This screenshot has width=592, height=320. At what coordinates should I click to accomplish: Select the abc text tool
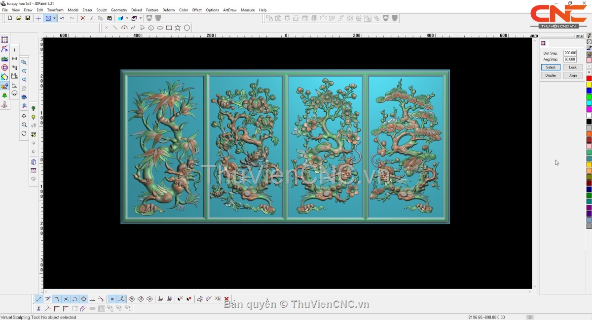[5, 59]
